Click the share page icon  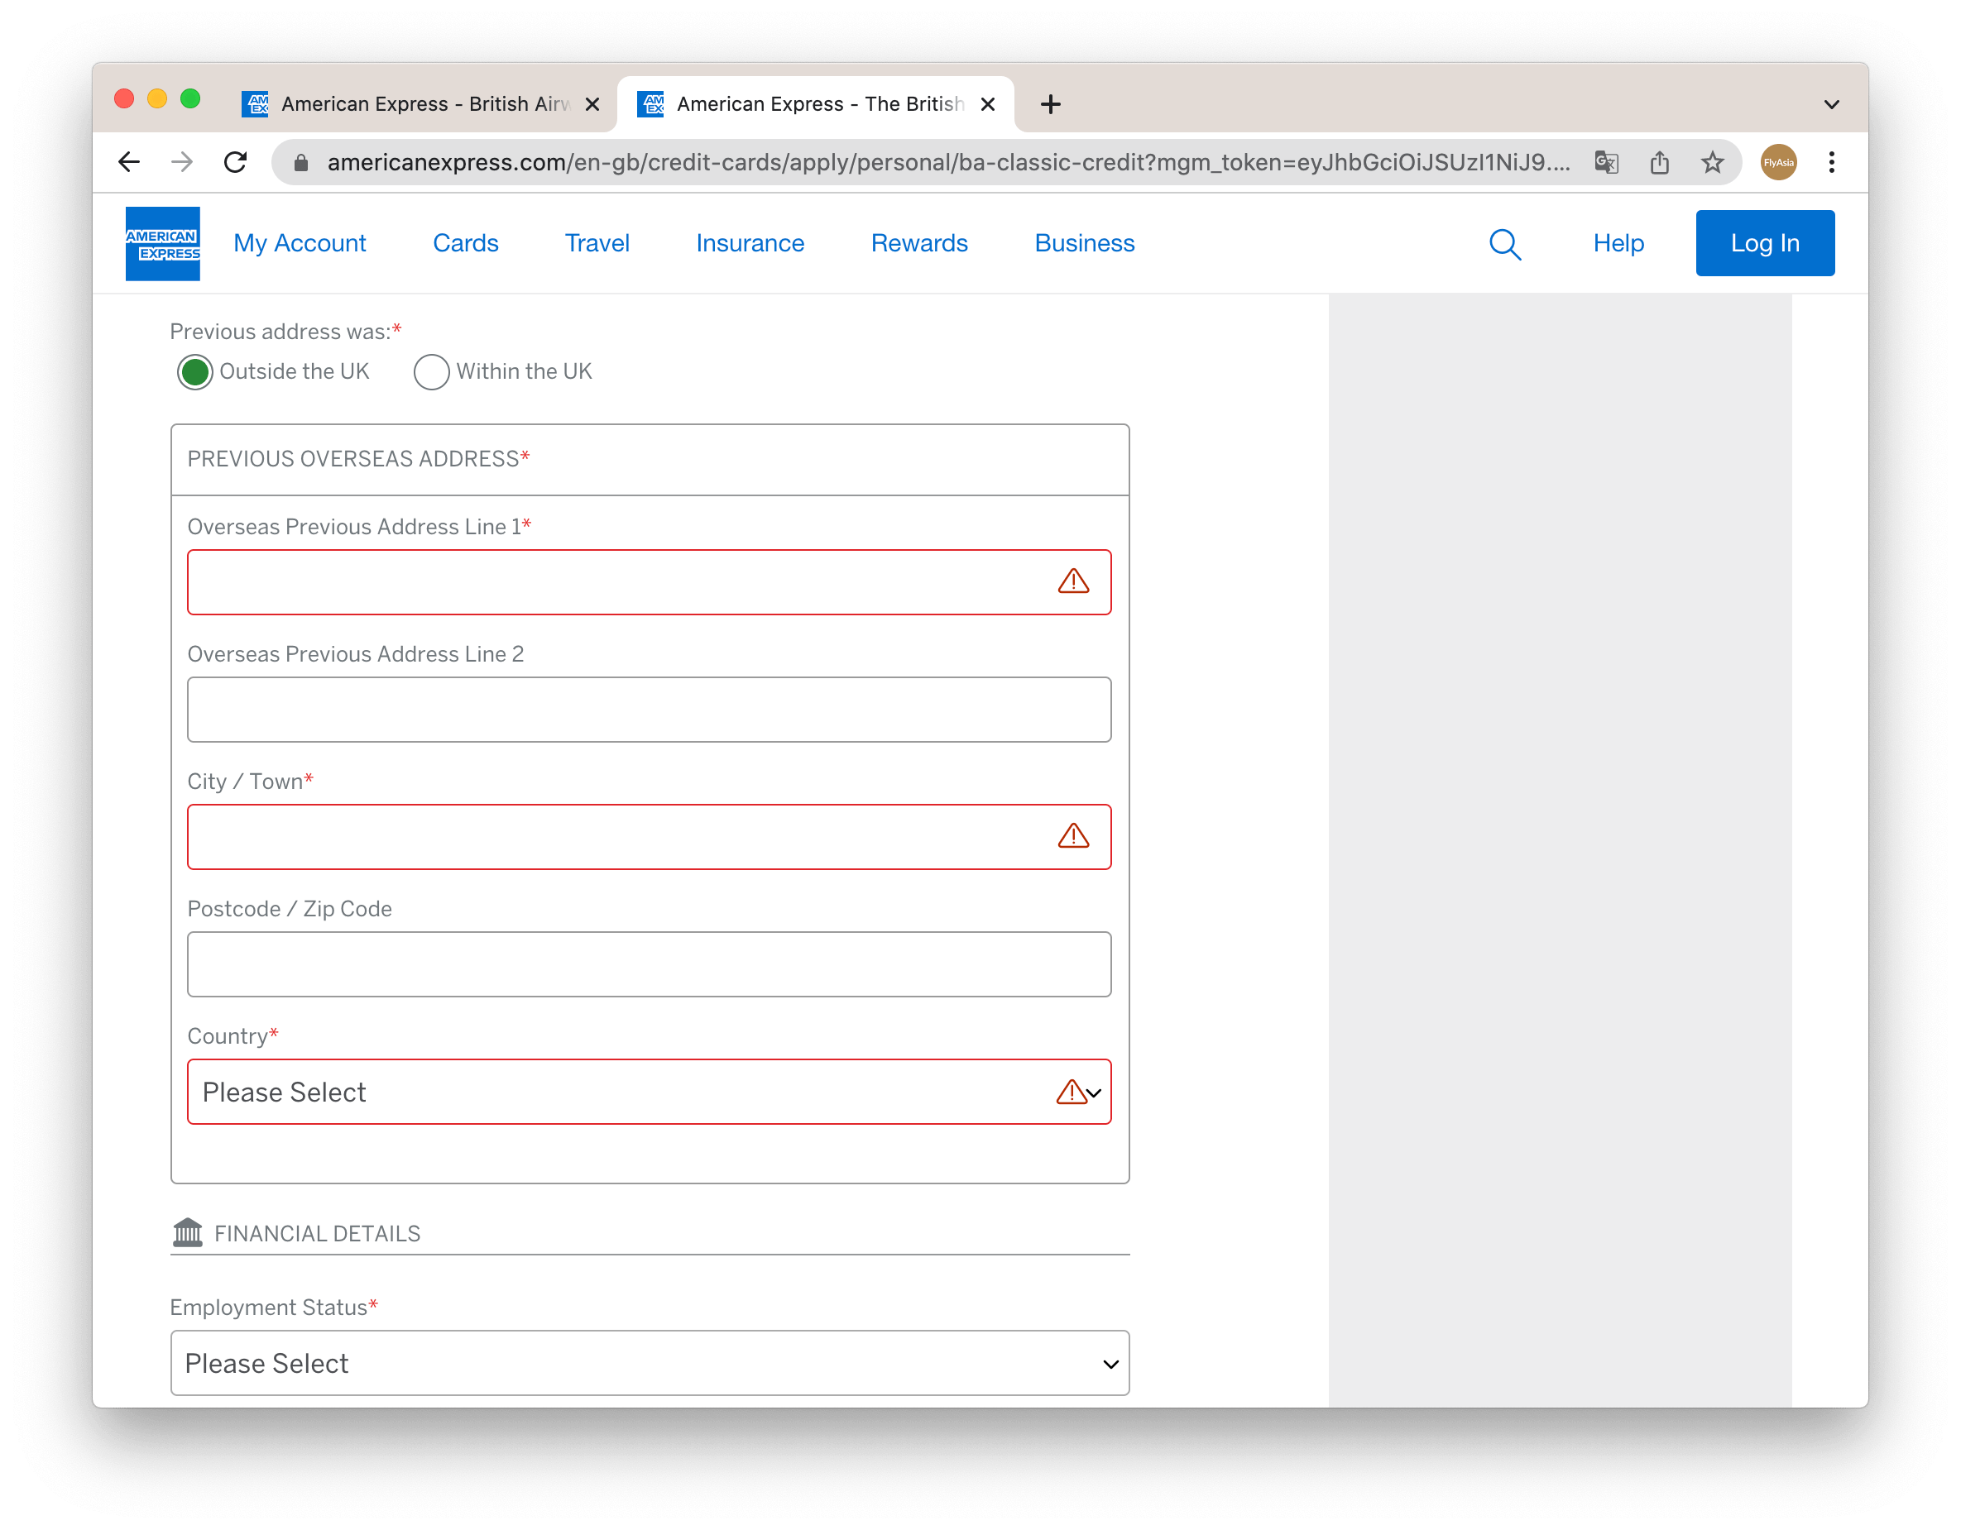(x=1659, y=162)
